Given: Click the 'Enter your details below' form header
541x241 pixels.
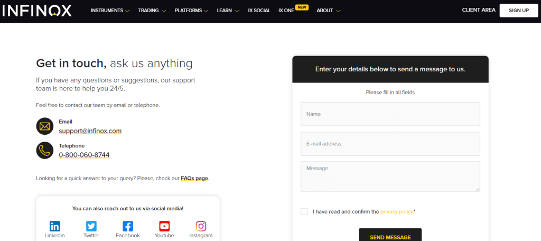Looking at the screenshot, I should tap(390, 69).
